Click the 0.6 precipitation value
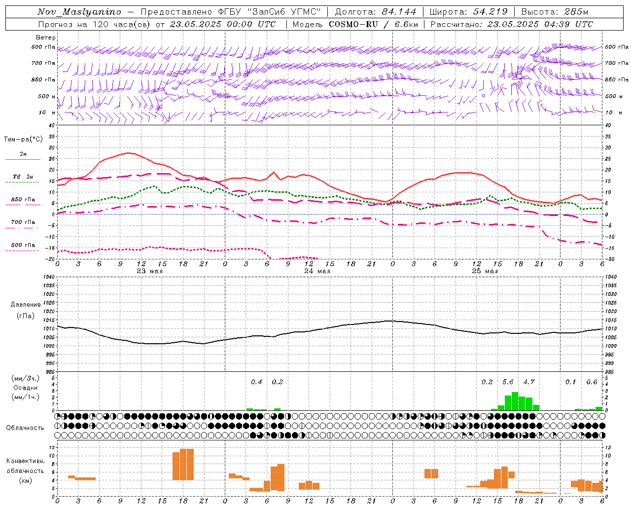The height and width of the screenshot is (505, 631). (x=592, y=382)
